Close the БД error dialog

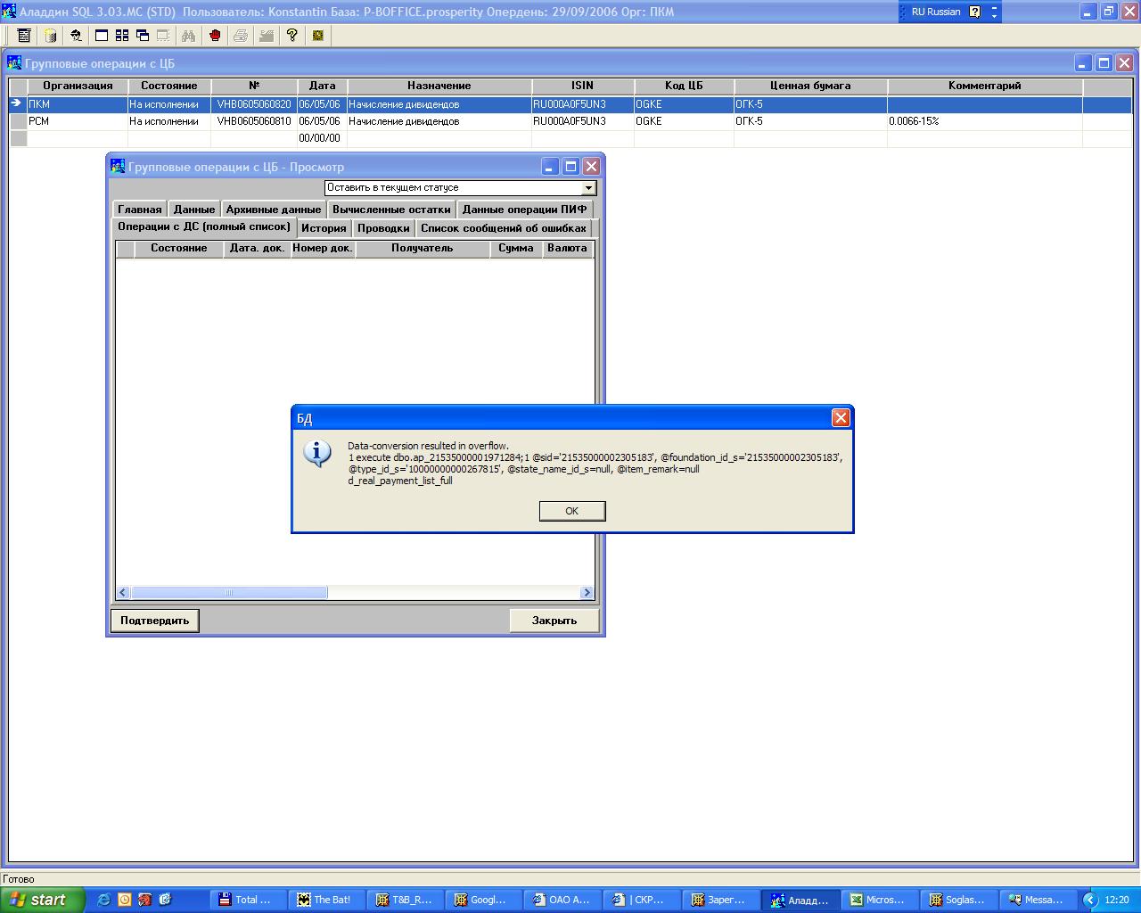[840, 417]
